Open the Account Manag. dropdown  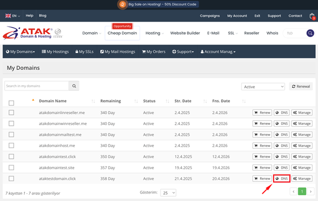coord(218,52)
